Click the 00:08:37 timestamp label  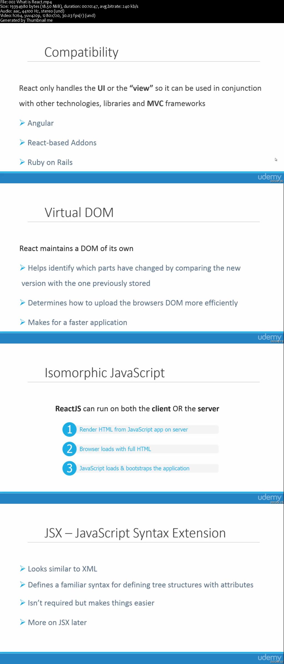click(277, 662)
